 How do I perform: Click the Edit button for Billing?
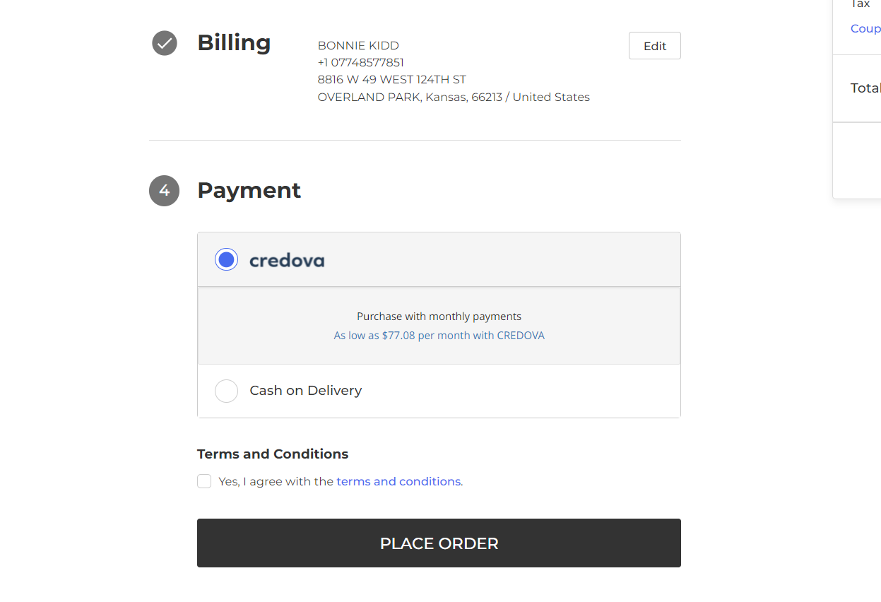pos(654,45)
